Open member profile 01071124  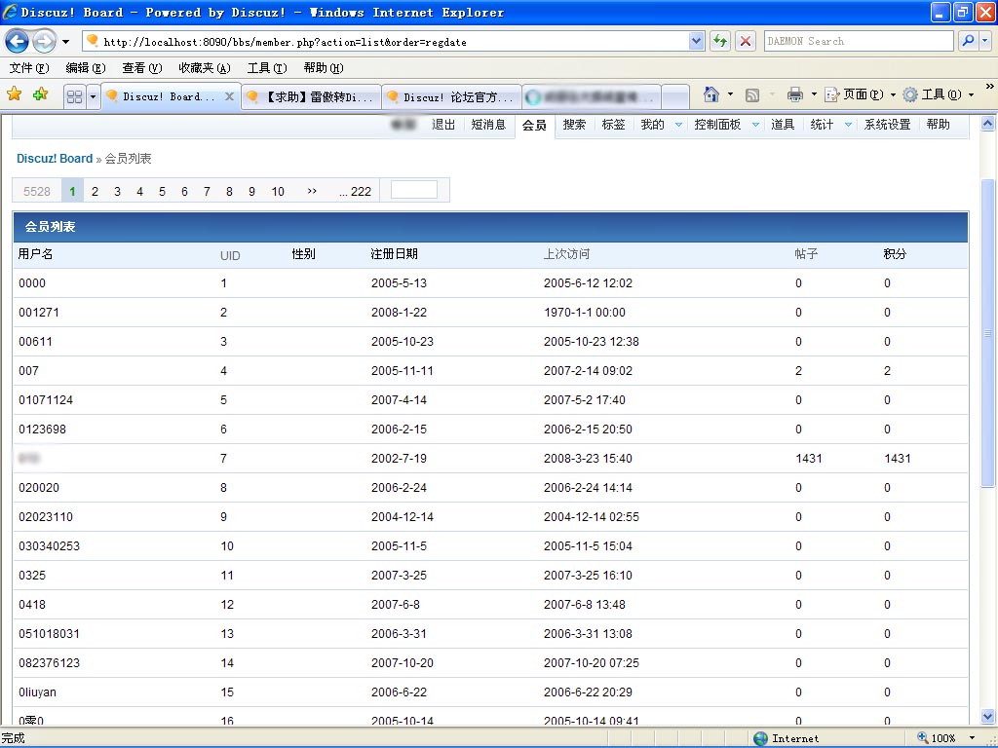[x=46, y=400]
